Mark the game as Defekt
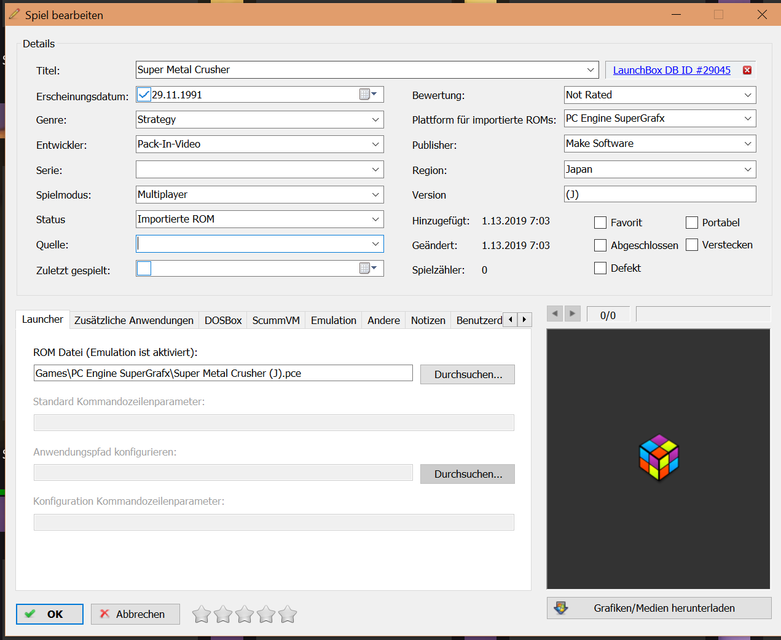 pos(600,268)
